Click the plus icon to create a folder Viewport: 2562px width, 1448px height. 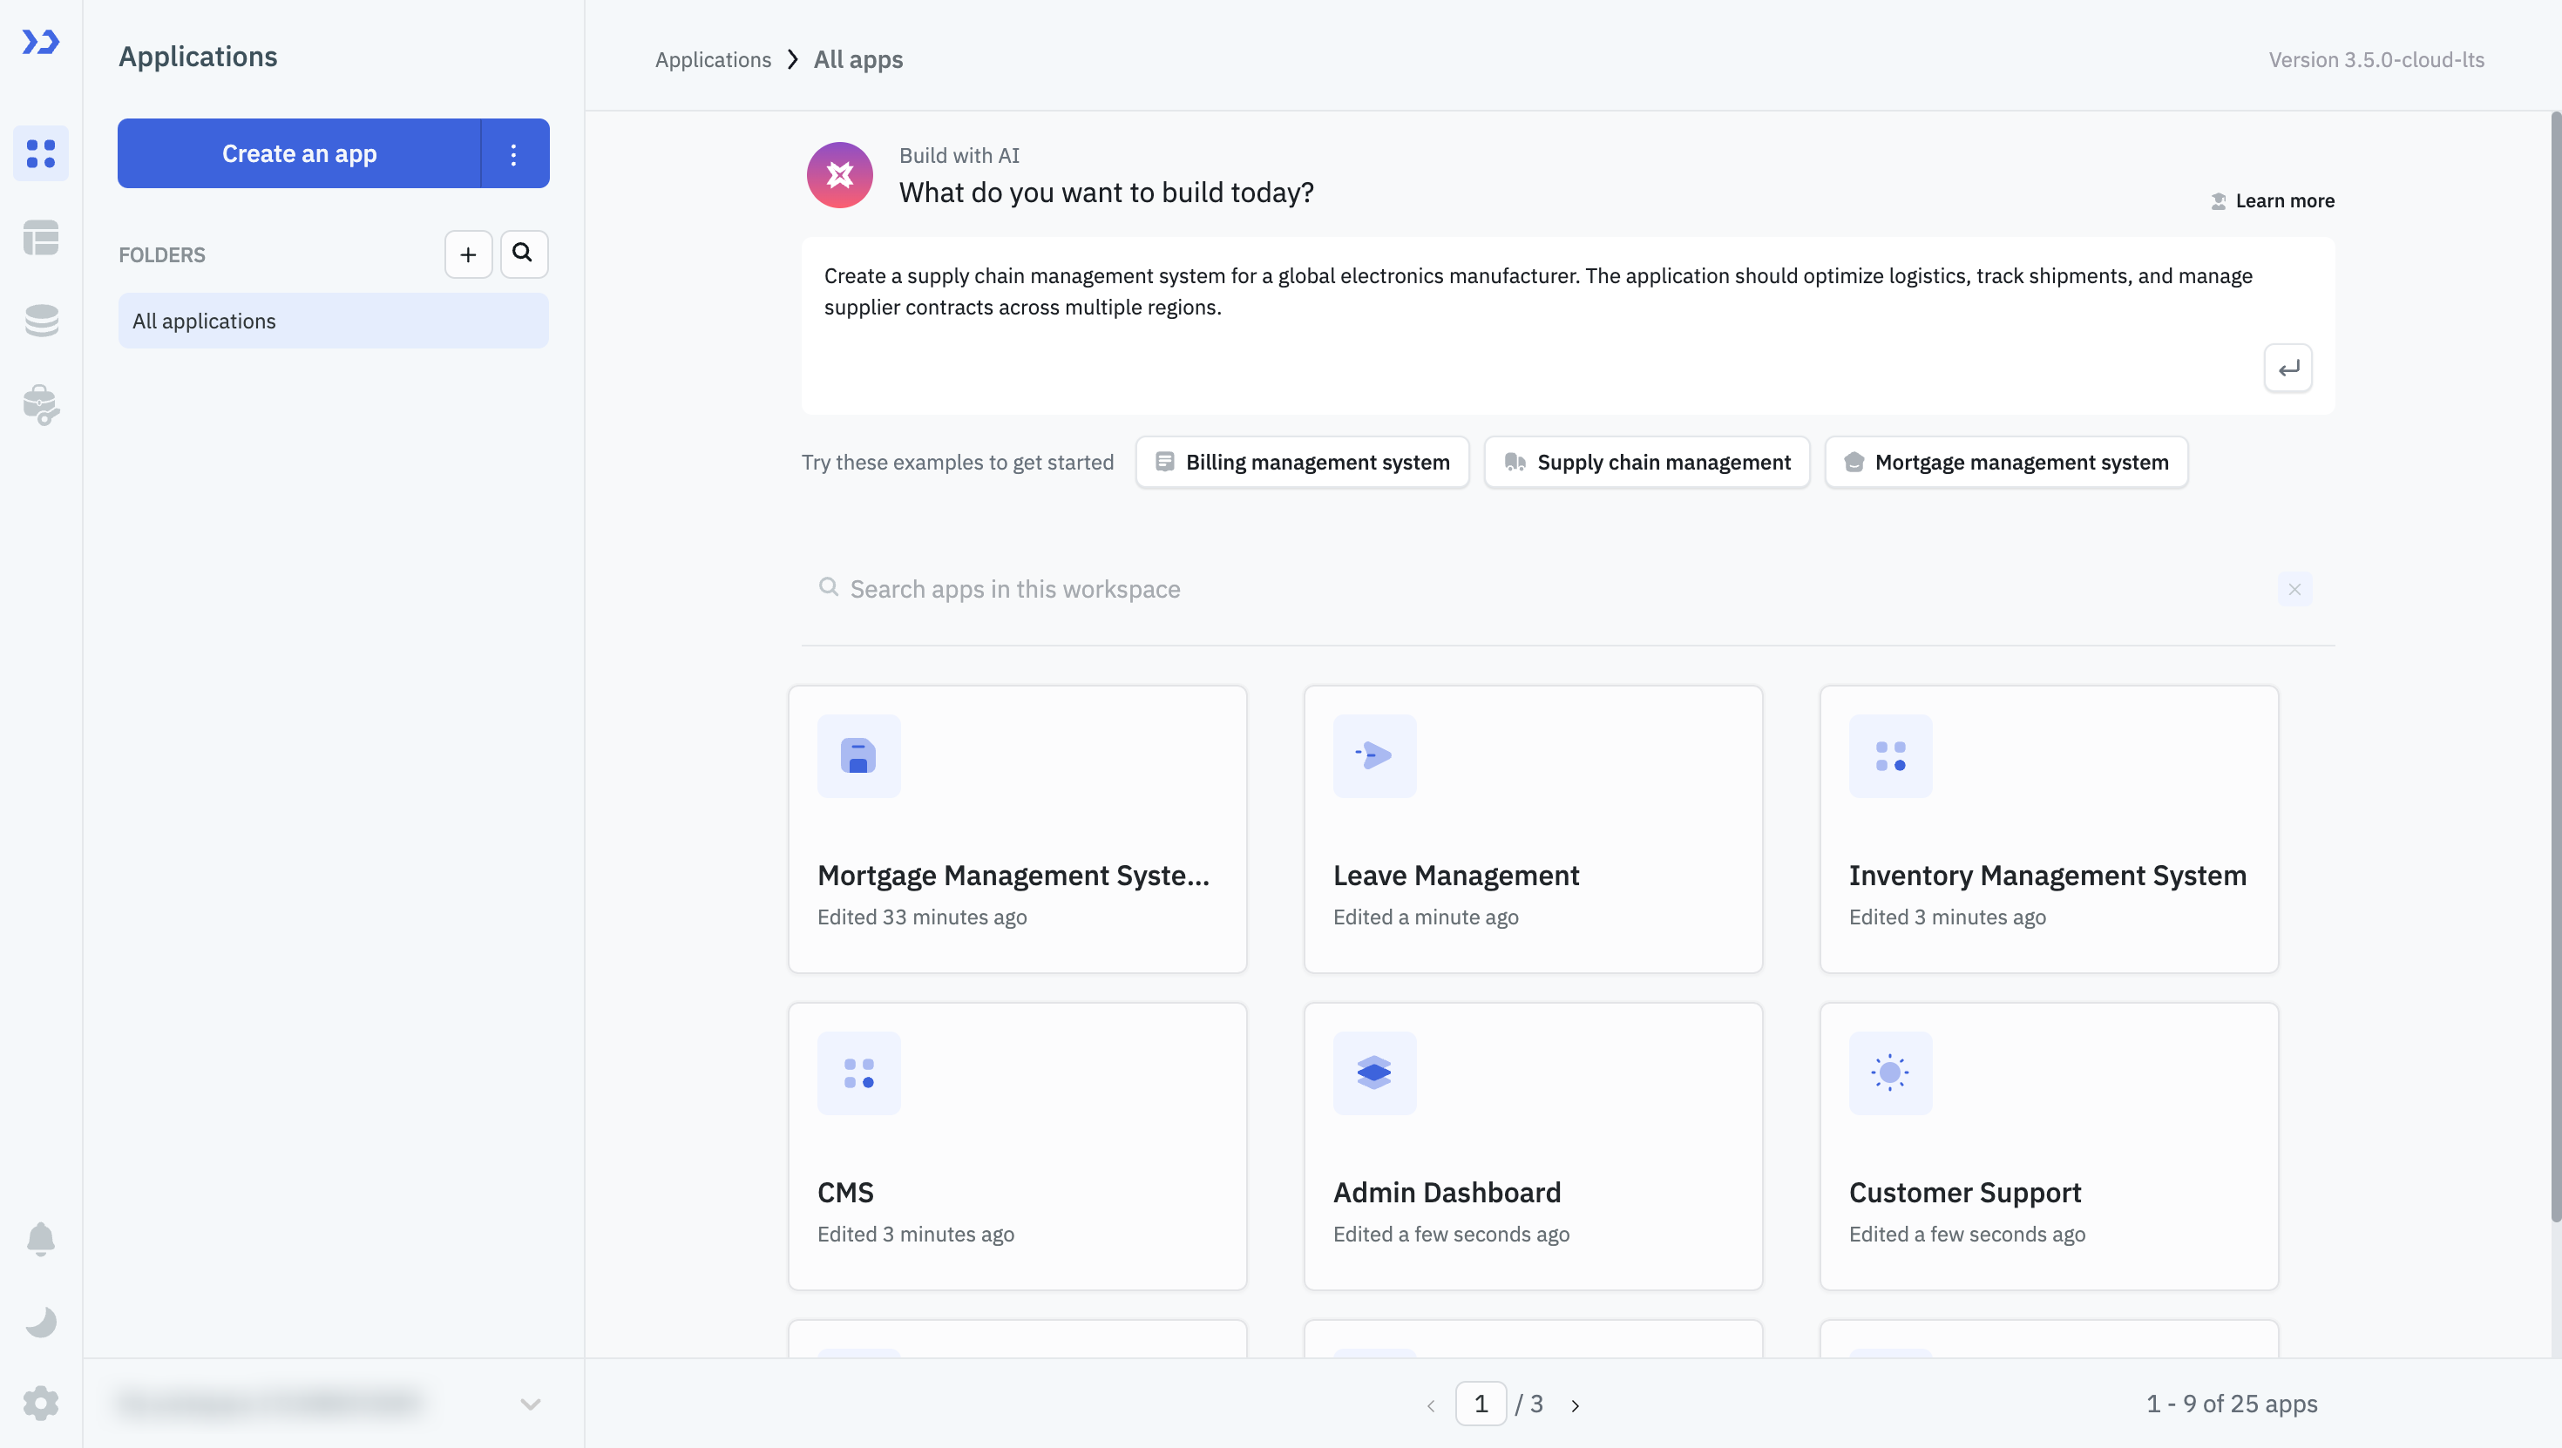467,254
